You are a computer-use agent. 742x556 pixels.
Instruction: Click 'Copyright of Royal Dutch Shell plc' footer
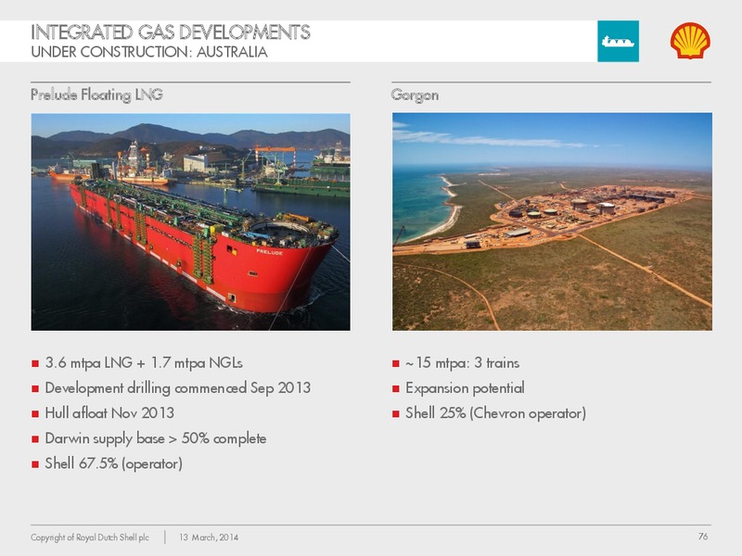90,537
